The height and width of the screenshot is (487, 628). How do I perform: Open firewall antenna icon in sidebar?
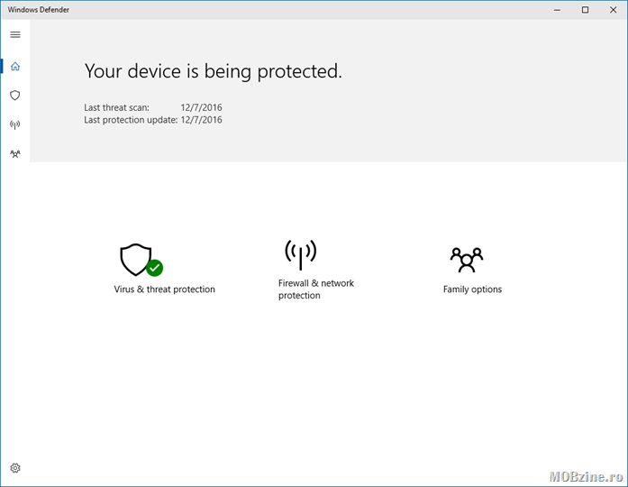coord(15,124)
